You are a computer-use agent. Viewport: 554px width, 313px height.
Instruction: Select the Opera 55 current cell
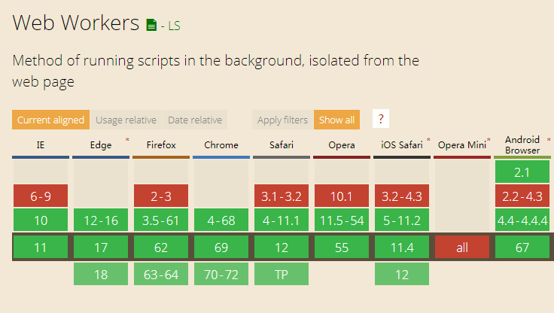pyautogui.click(x=342, y=247)
